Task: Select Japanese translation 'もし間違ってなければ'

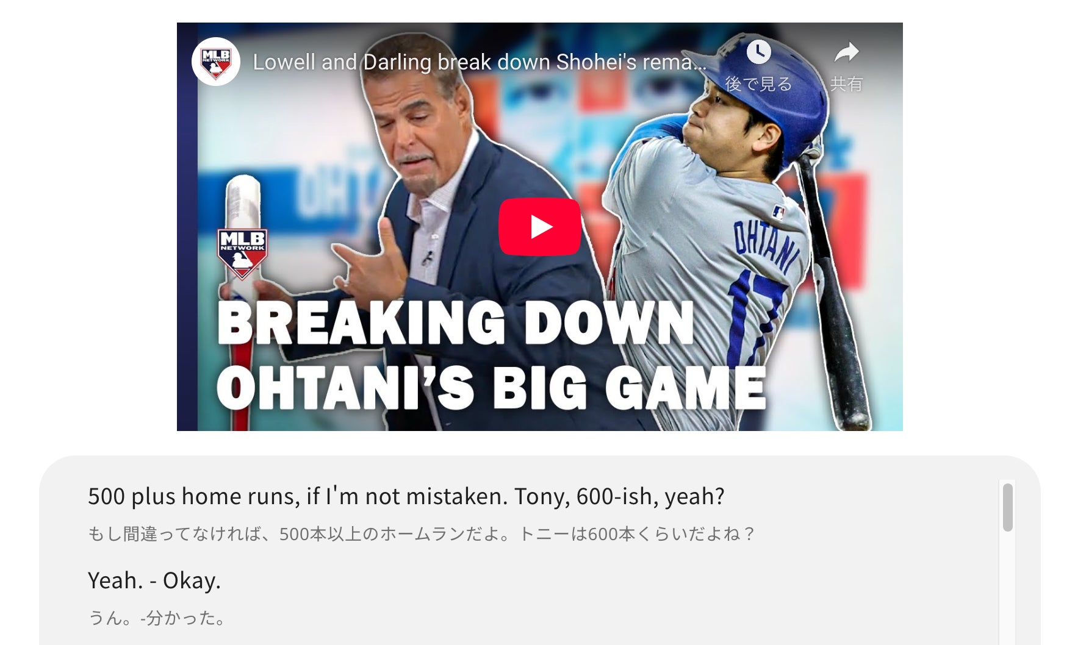Action: pos(422,534)
